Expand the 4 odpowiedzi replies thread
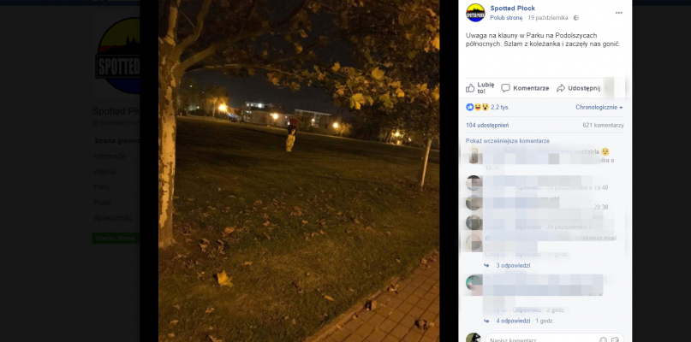691x342 pixels. pos(513,321)
